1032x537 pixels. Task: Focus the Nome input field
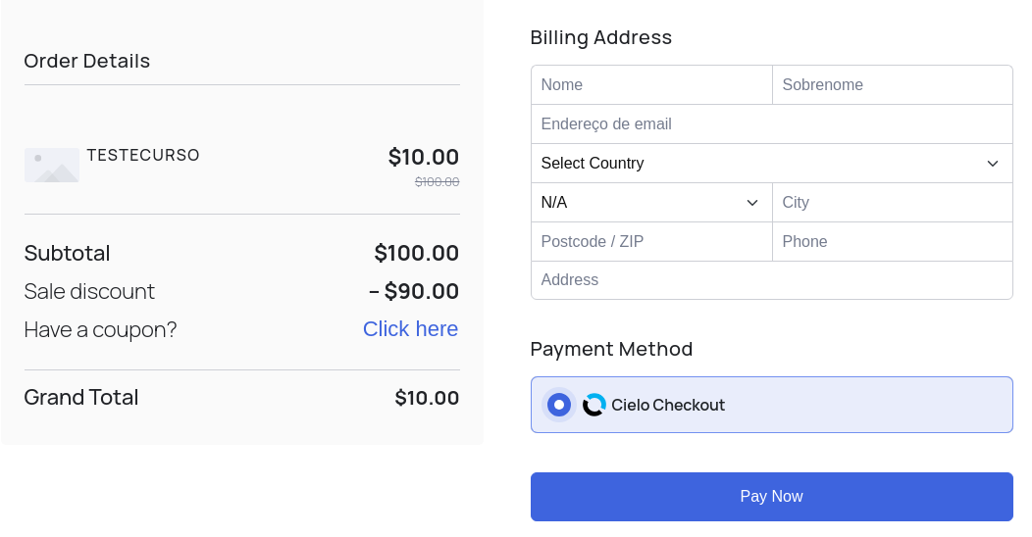[651, 85]
